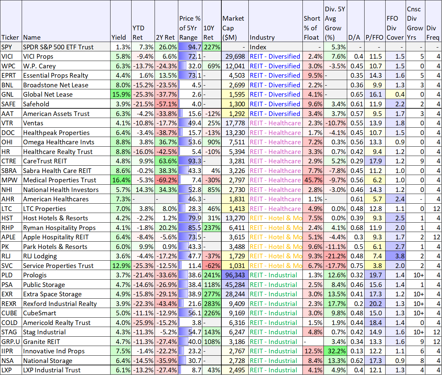Screen dimensions: 442x375
Task: Click Global Net Lease yield 15.9%
Action: pyautogui.click(x=121, y=94)
